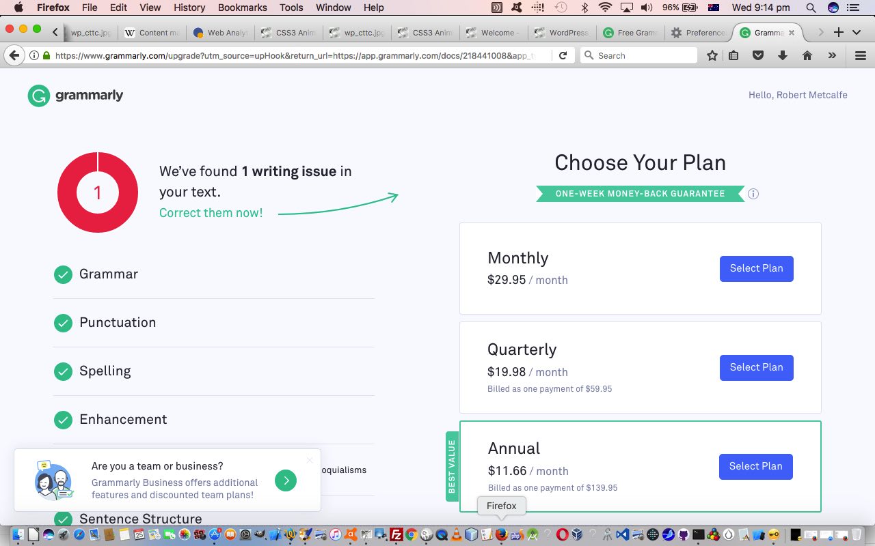Click the red writing issue donut chart
The image size is (875, 546).
[98, 192]
